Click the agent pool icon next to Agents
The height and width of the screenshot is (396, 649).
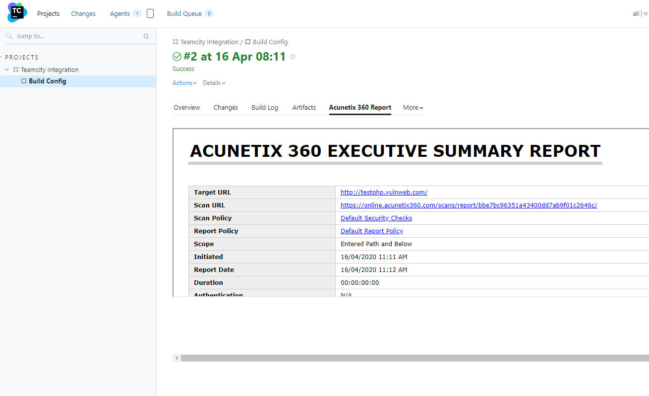point(150,13)
